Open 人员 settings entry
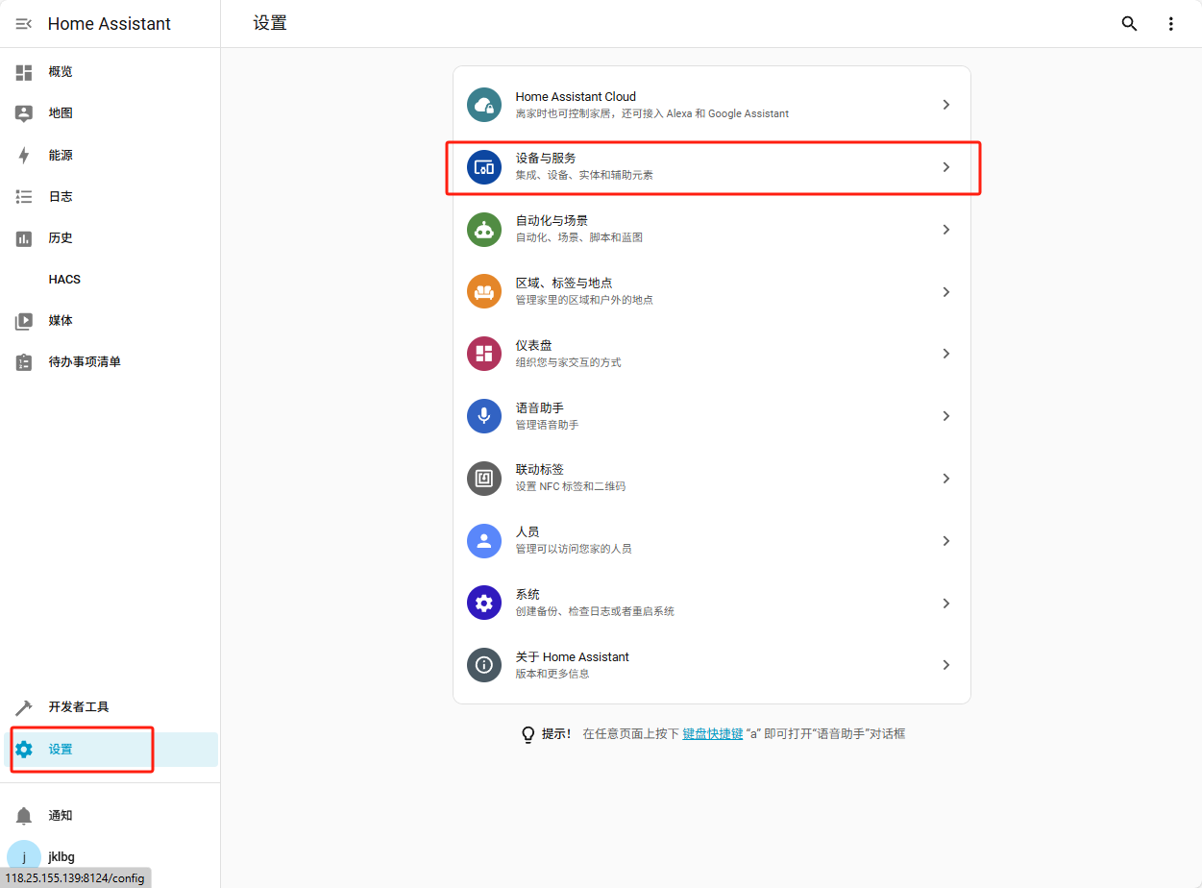 pos(712,541)
